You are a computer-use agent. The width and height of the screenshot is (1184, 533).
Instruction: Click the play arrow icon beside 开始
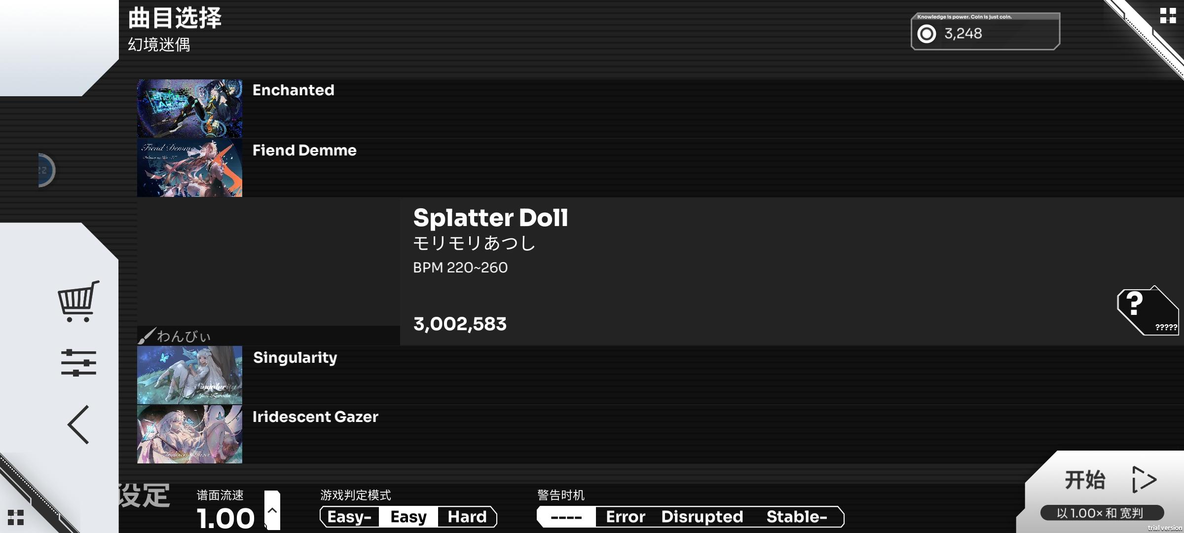click(1144, 480)
